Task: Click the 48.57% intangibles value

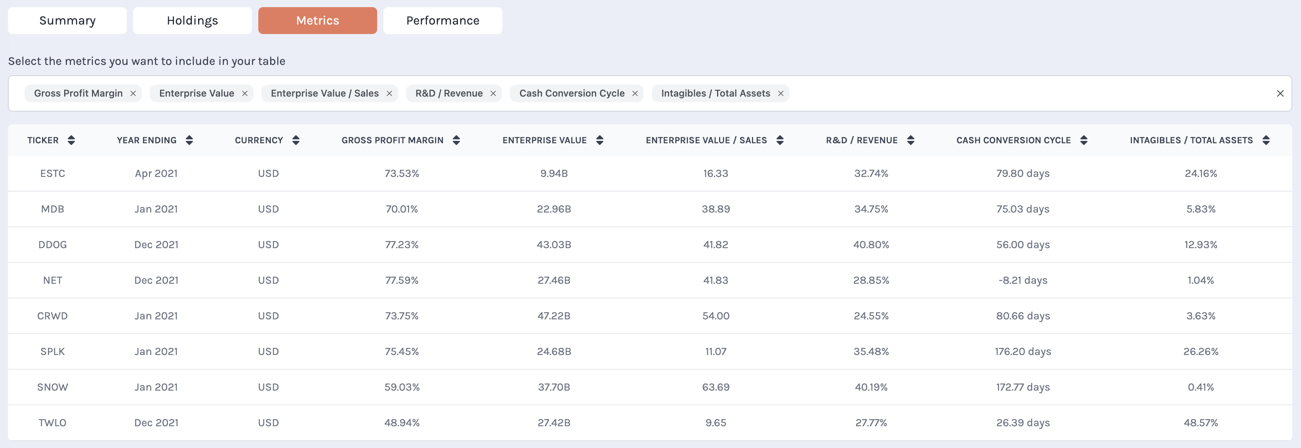Action: coord(1200,423)
